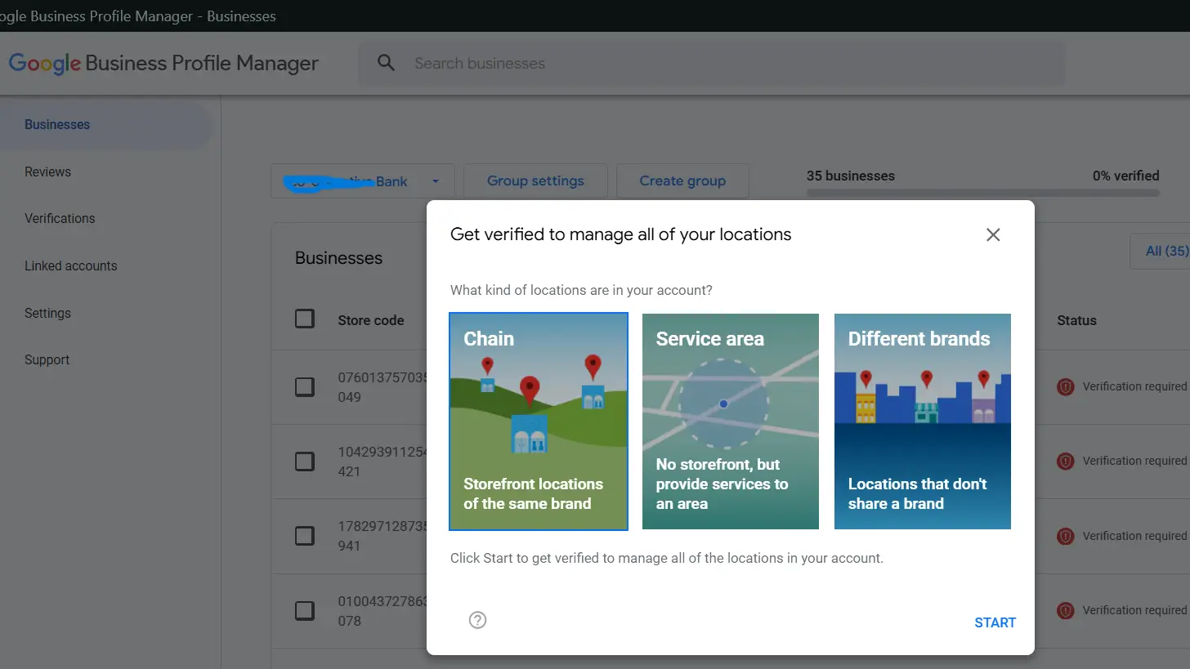Open Reviews from the sidebar
The image size is (1190, 669).
(x=47, y=172)
